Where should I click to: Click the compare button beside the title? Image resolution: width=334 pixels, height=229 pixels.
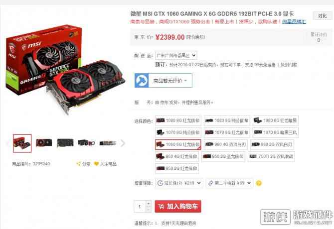tap(322, 16)
